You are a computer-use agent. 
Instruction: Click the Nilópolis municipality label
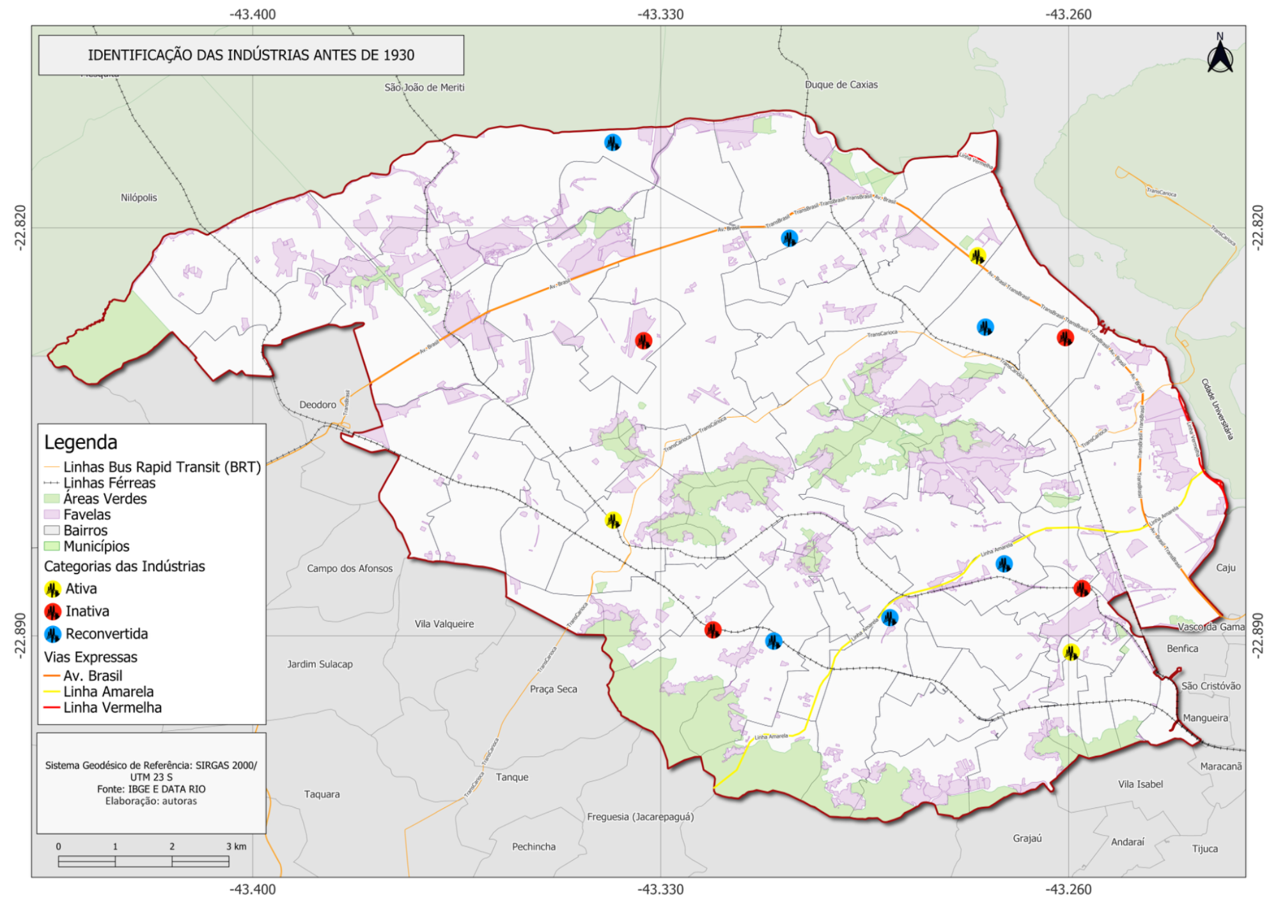[x=139, y=198]
